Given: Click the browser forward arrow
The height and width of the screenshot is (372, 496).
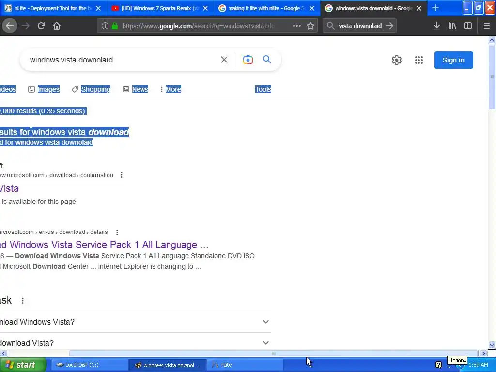Looking at the screenshot, I should (x=26, y=26).
